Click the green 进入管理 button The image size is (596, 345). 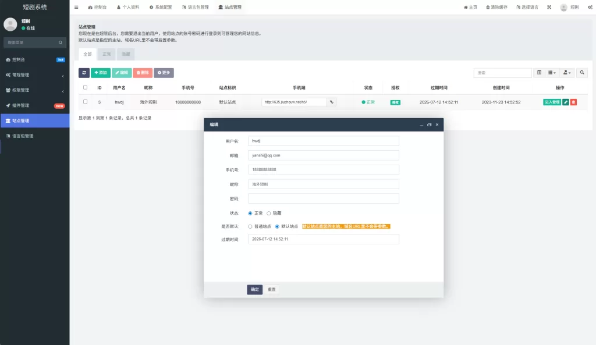pyautogui.click(x=552, y=101)
